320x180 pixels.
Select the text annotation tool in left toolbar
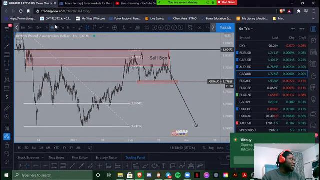pyautogui.click(x=7, y=71)
